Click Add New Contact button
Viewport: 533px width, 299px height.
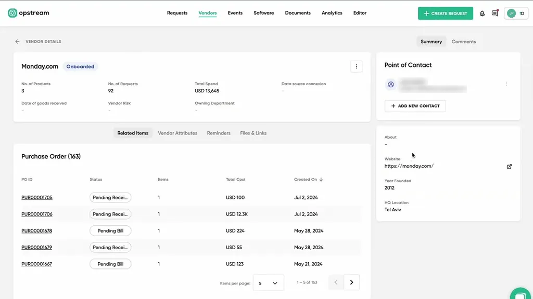point(415,106)
